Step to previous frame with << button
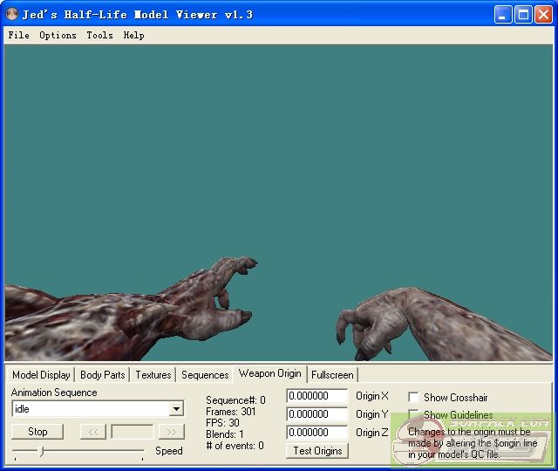This screenshot has width=558, height=471. click(92, 432)
